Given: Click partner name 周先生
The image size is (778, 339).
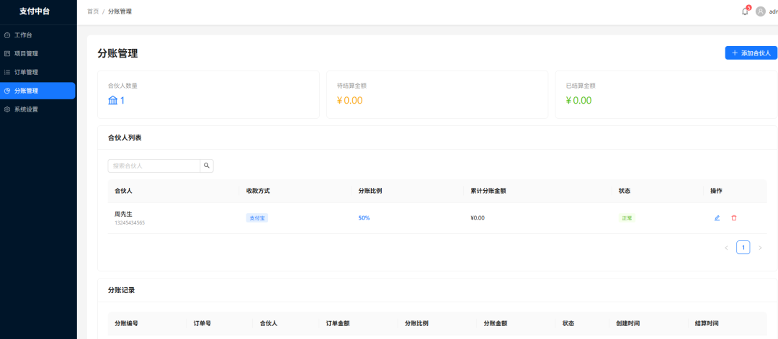Looking at the screenshot, I should [123, 214].
